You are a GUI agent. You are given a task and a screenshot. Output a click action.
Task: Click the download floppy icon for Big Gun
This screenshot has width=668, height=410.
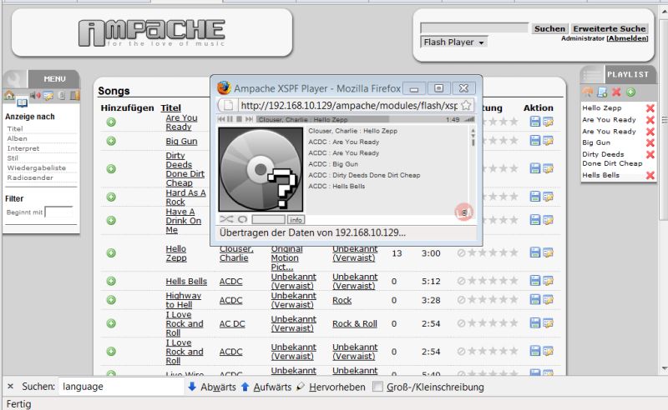click(534, 140)
